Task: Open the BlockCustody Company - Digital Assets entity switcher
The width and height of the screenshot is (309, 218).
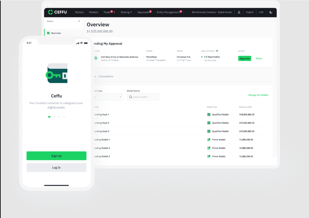Action: pos(212,12)
